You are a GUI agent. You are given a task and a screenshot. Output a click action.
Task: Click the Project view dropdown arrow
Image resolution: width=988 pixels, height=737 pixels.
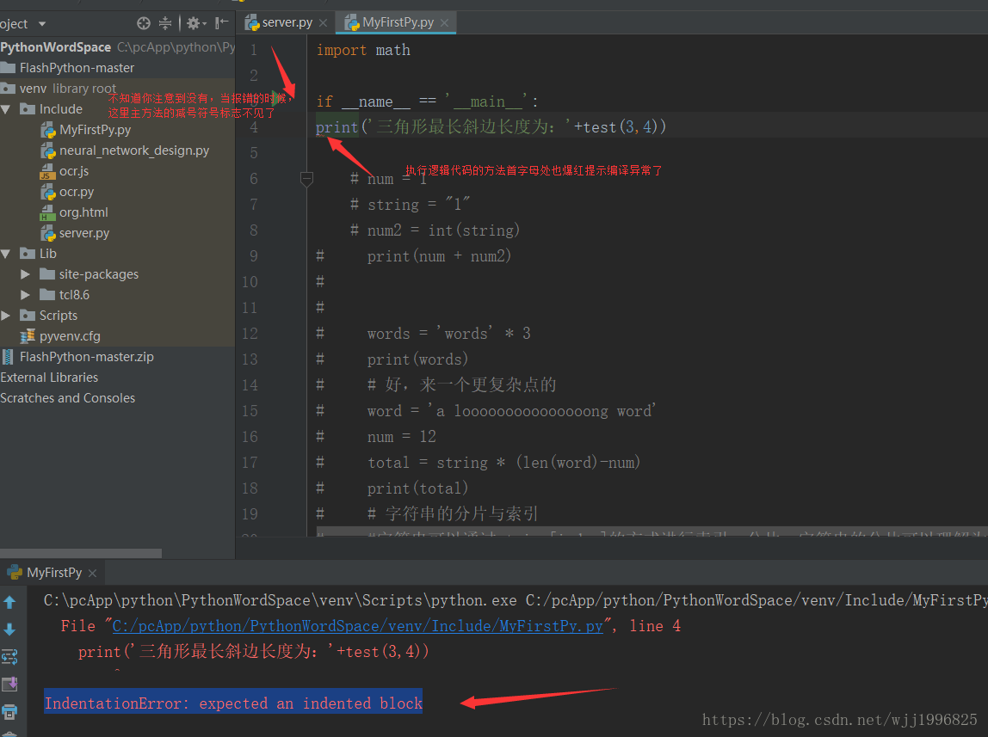pyautogui.click(x=42, y=24)
